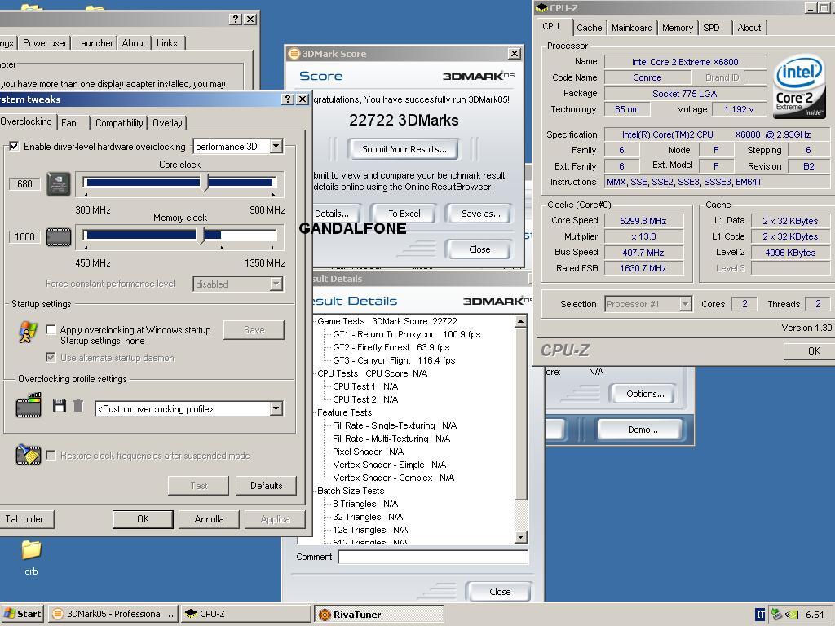The width and height of the screenshot is (835, 626).
Task: Click the Intel Core 2 Extreme logo
Action: [799, 87]
